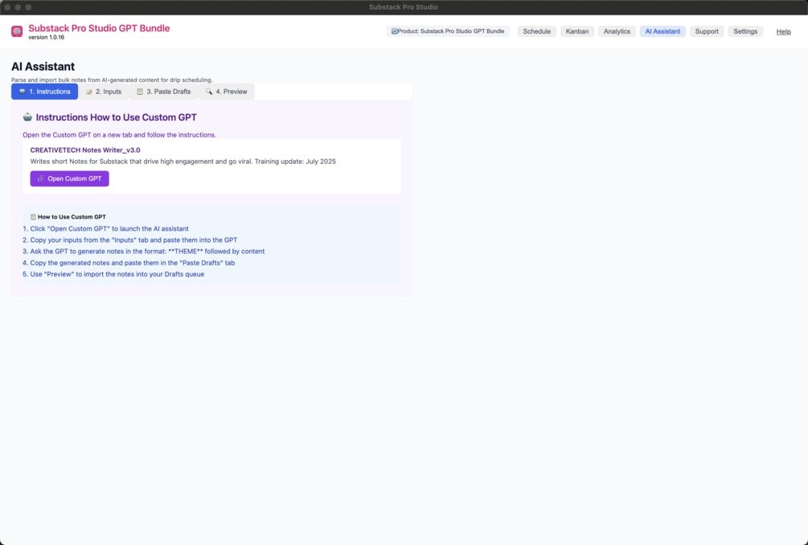Click the Training update: July 2025 description
The image size is (808, 545).
coord(183,162)
